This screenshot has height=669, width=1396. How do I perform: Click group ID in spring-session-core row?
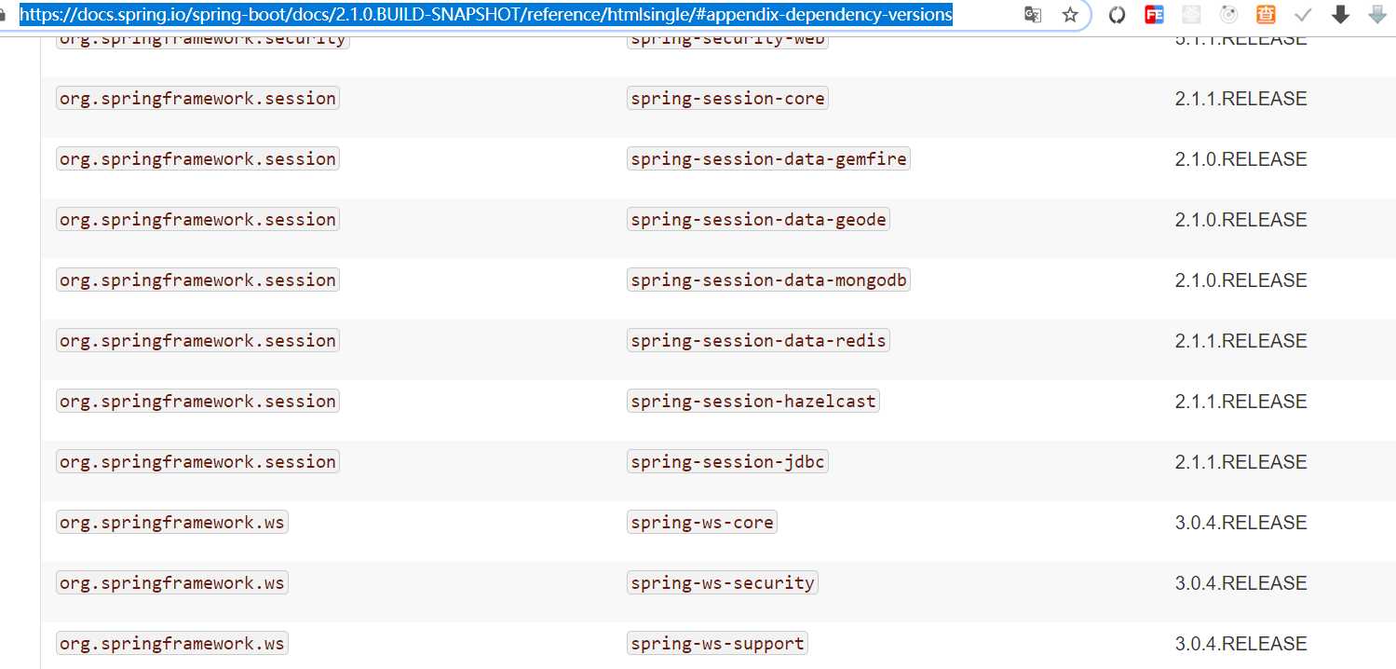click(x=197, y=99)
